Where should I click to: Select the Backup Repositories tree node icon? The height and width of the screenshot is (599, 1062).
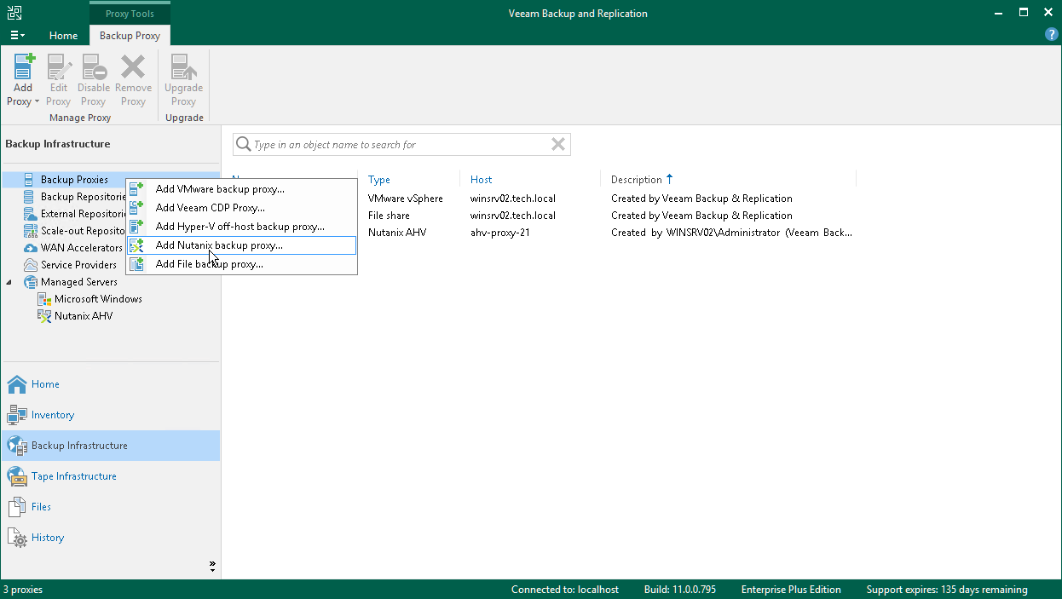(x=29, y=197)
